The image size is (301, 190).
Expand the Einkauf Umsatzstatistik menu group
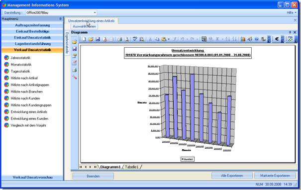pos(32,38)
